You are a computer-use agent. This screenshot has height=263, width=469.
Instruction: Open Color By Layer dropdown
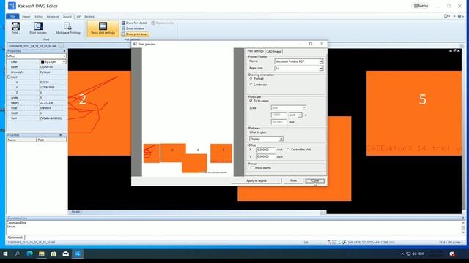point(64,61)
